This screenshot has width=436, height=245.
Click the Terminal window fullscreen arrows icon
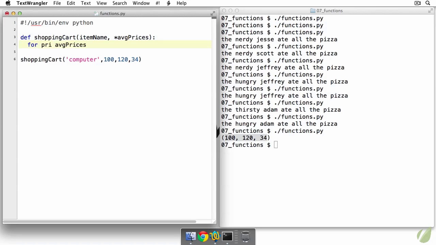tap(431, 11)
